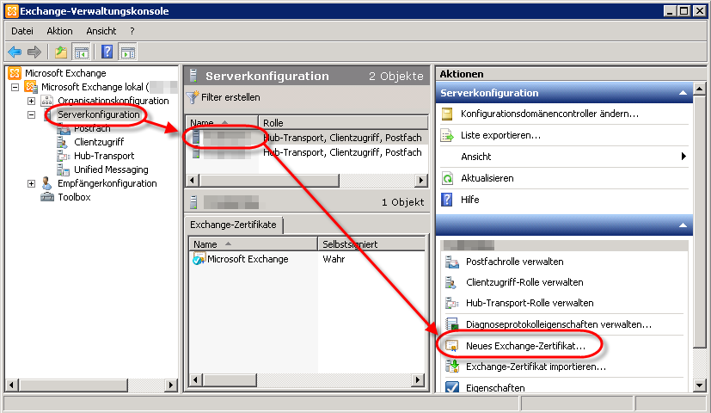Viewport: 711px width, 413px height.
Task: Open the Datei menu
Action: pyautogui.click(x=22, y=31)
